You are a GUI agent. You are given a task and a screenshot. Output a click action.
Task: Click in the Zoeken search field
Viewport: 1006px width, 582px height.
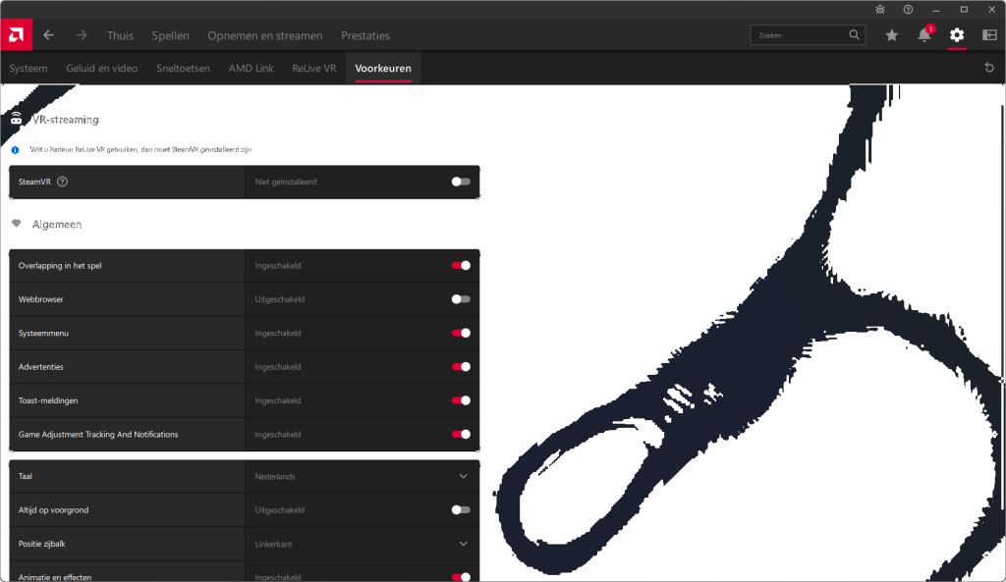(x=798, y=35)
